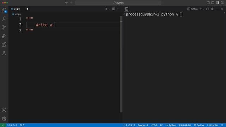Open the Accounts menu icon
Viewport: 226px width, 127px height.
click(x=4, y=110)
